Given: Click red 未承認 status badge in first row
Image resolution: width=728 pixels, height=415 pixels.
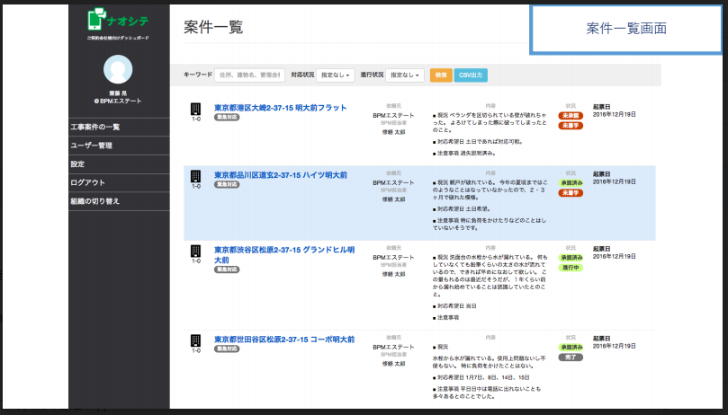Looking at the screenshot, I should click(x=571, y=116).
